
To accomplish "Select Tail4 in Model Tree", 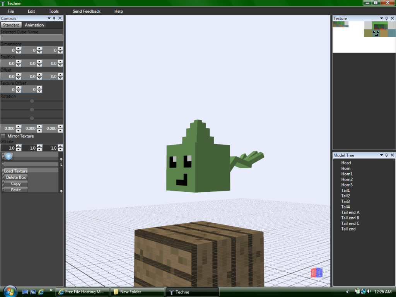I will click(345, 207).
